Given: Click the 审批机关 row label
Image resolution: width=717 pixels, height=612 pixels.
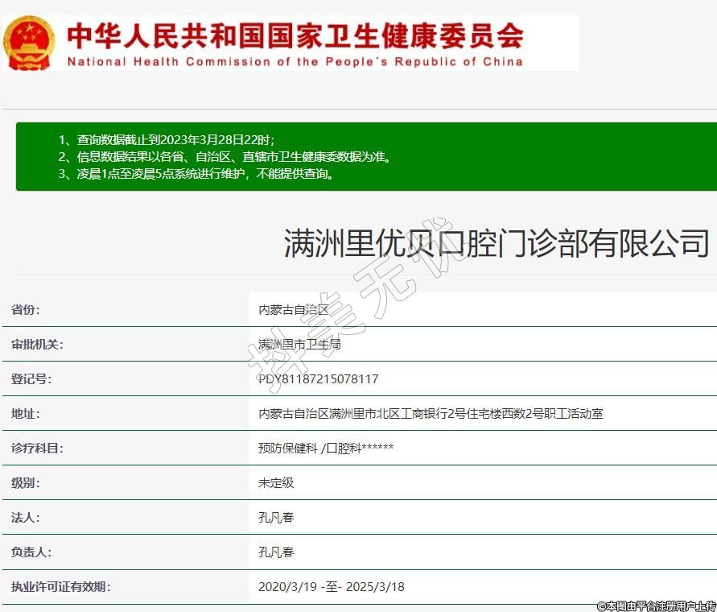Looking at the screenshot, I should pyautogui.click(x=37, y=345).
